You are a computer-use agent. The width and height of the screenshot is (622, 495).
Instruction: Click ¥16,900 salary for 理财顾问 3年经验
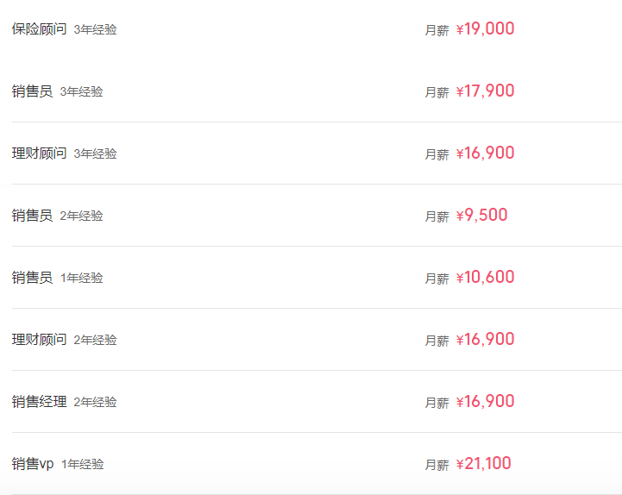click(x=485, y=154)
